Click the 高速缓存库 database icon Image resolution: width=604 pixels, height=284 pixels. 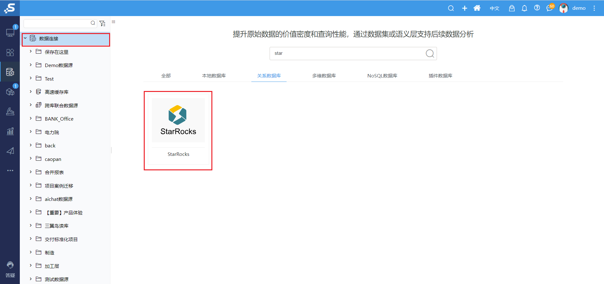pyautogui.click(x=38, y=92)
